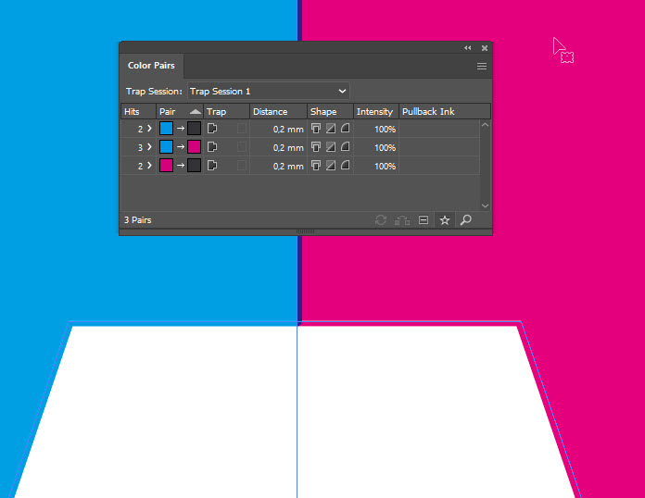This screenshot has height=498, width=645.
Task: Click the first shape icon in blue-to-magenta row
Action: [x=315, y=146]
